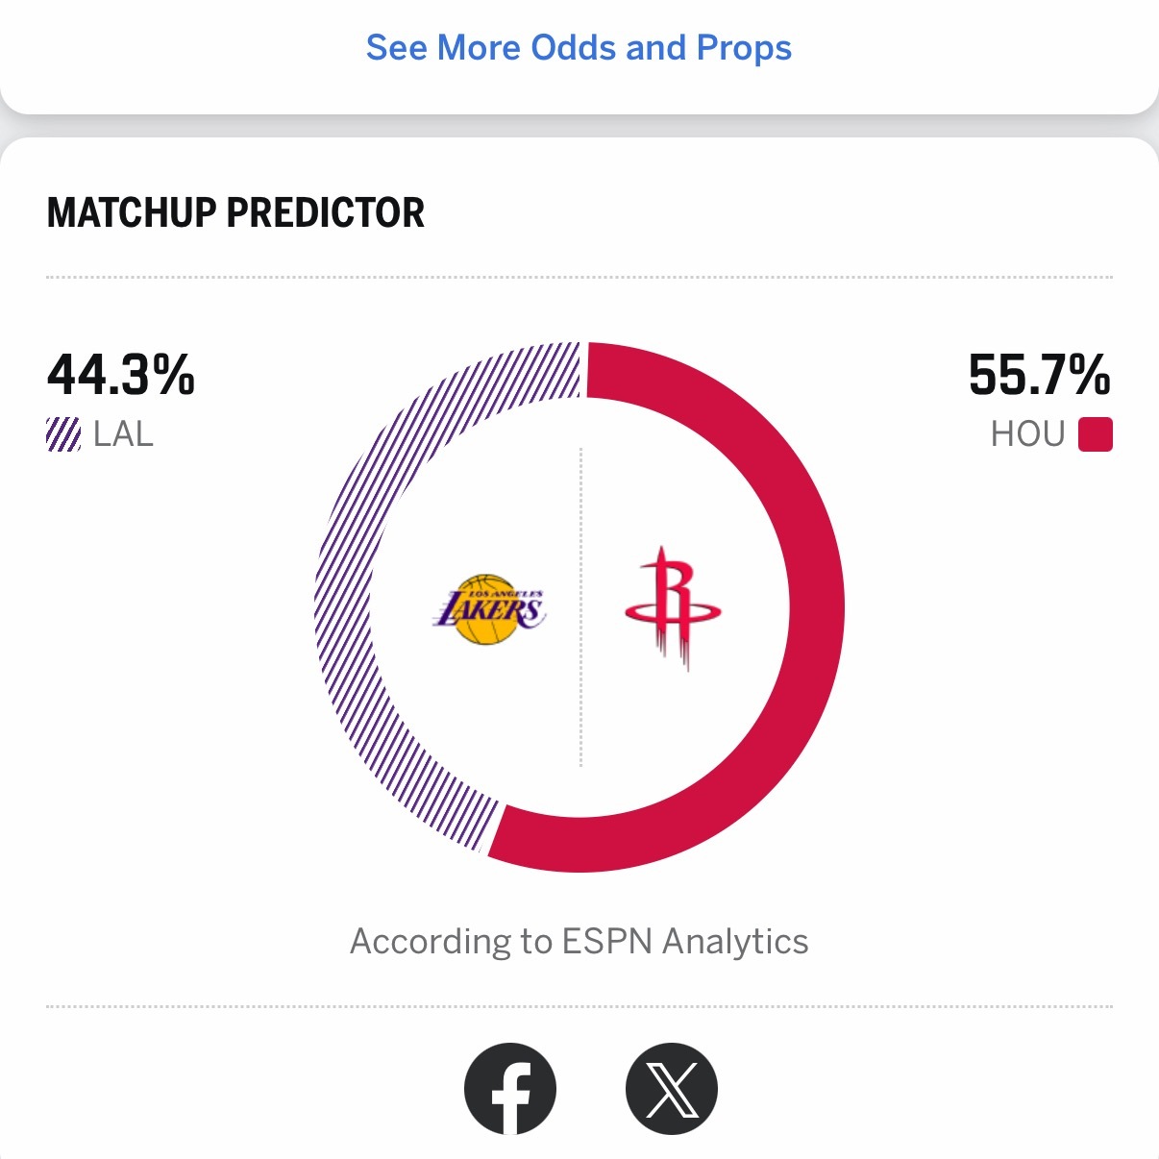Share the matchup on Facebook
This screenshot has width=1159, height=1159.
click(511, 1089)
